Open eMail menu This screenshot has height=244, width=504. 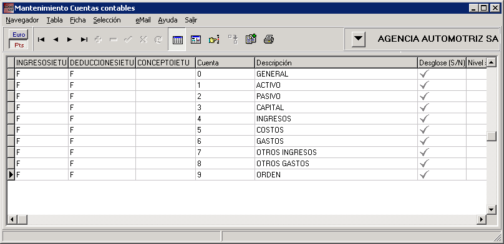click(143, 20)
